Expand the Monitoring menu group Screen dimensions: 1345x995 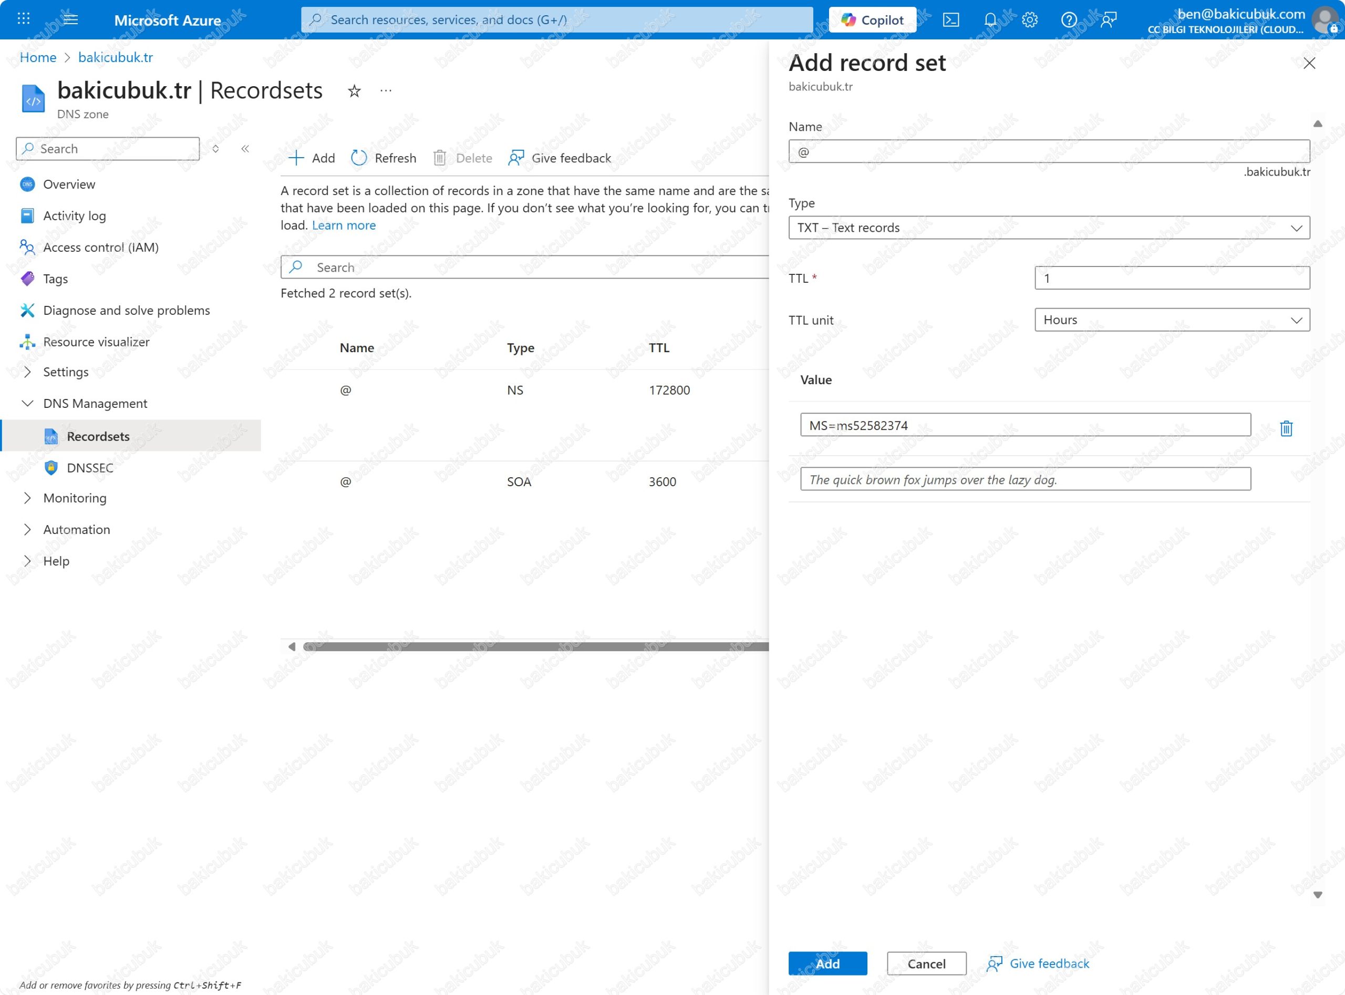tap(27, 497)
